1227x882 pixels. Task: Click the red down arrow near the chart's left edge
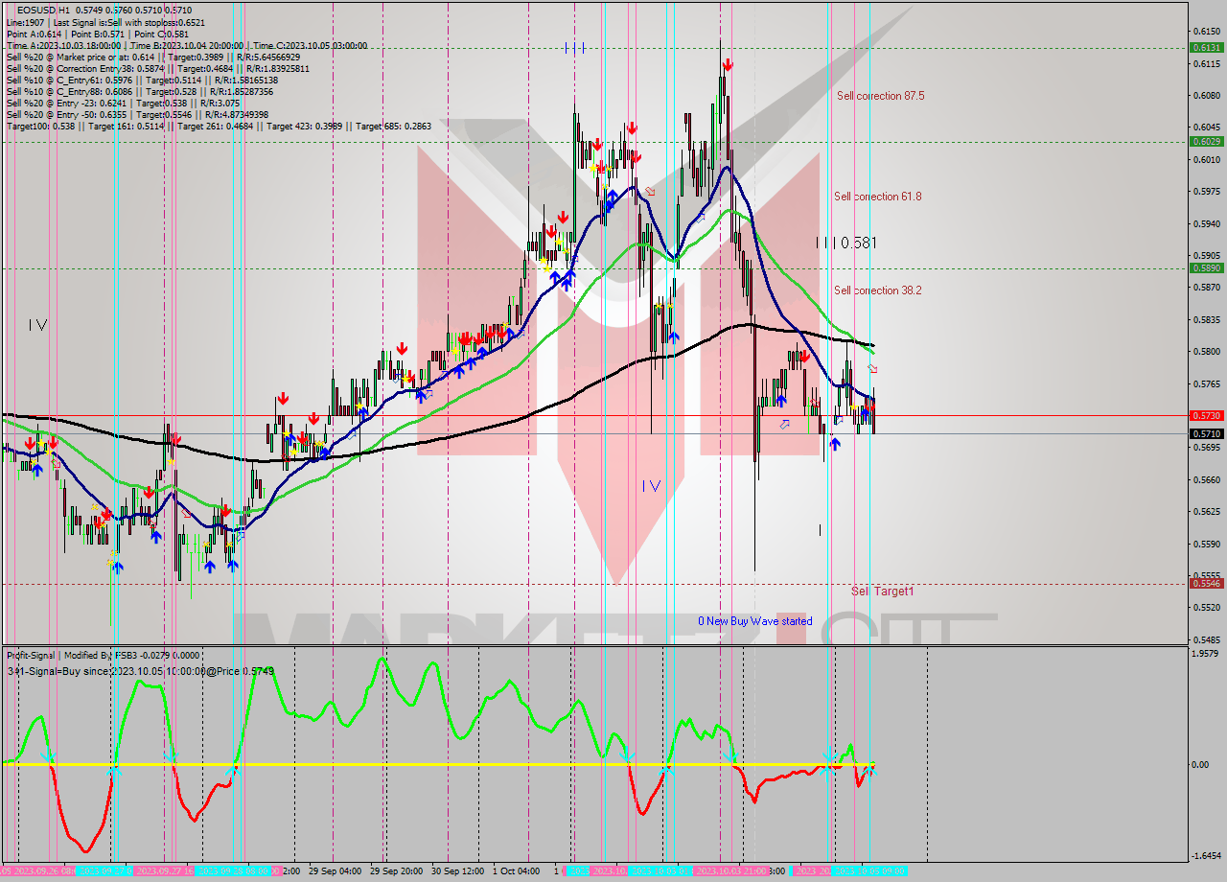pyautogui.click(x=32, y=441)
